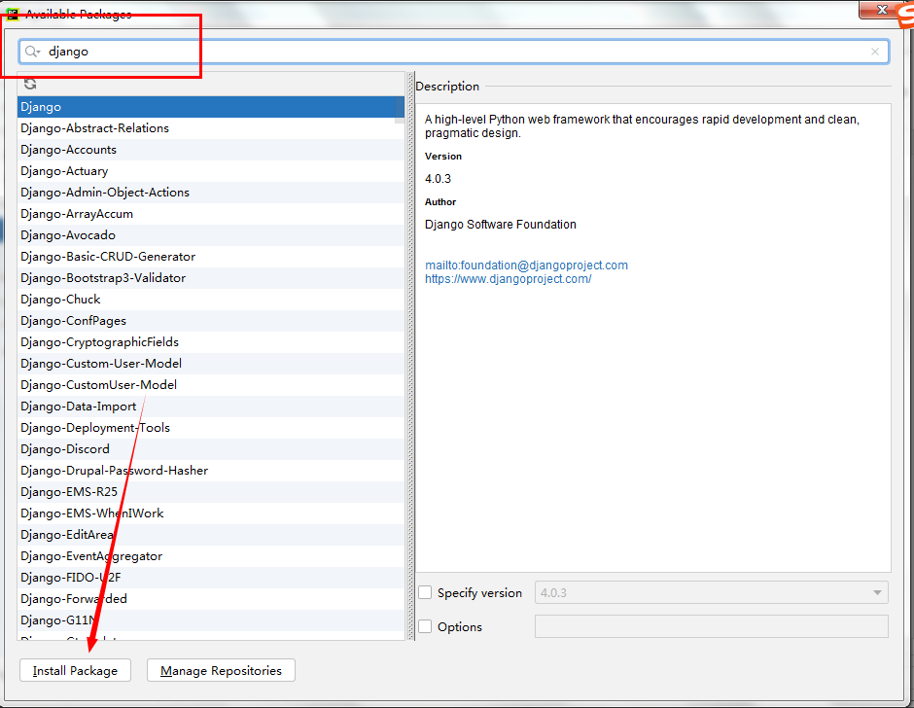
Task: Click the Manage Repositories button
Action: point(221,670)
